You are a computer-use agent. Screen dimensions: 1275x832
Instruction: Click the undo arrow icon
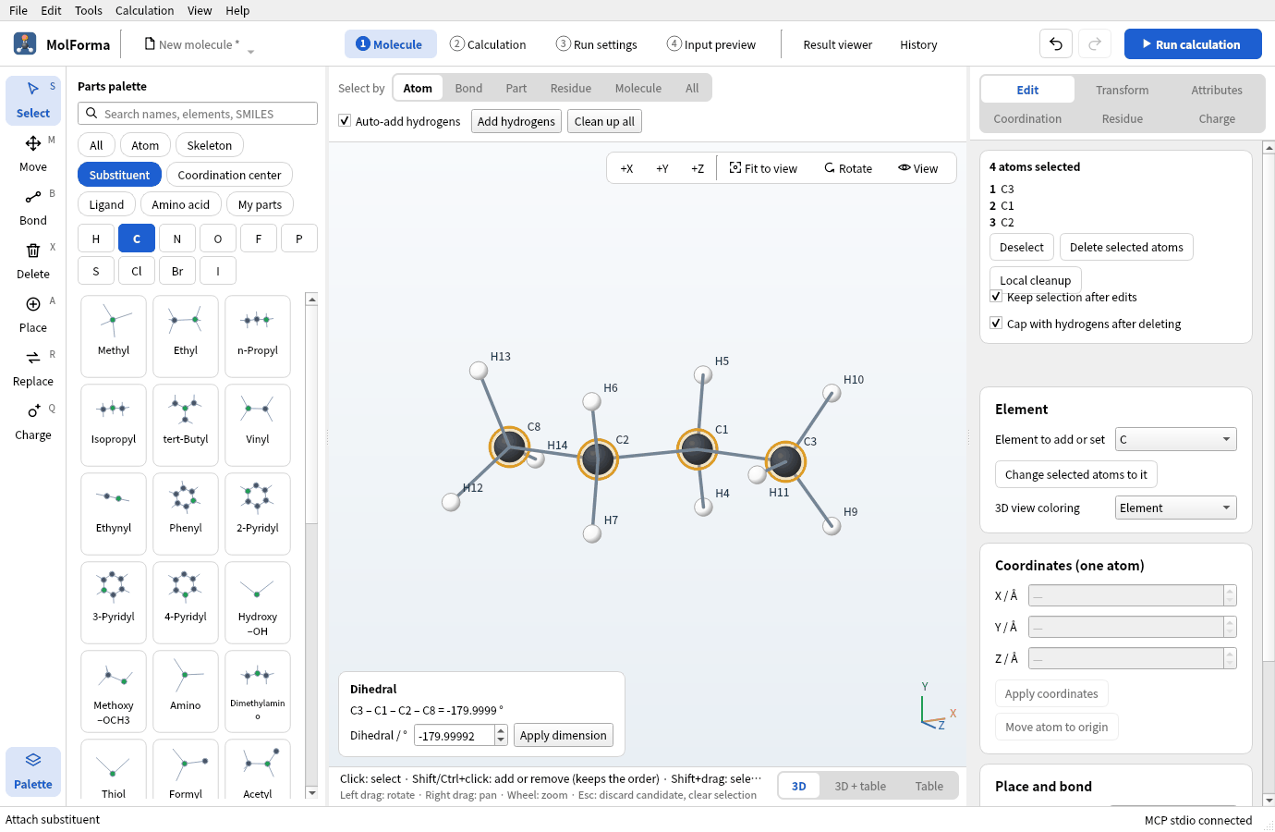(1056, 44)
